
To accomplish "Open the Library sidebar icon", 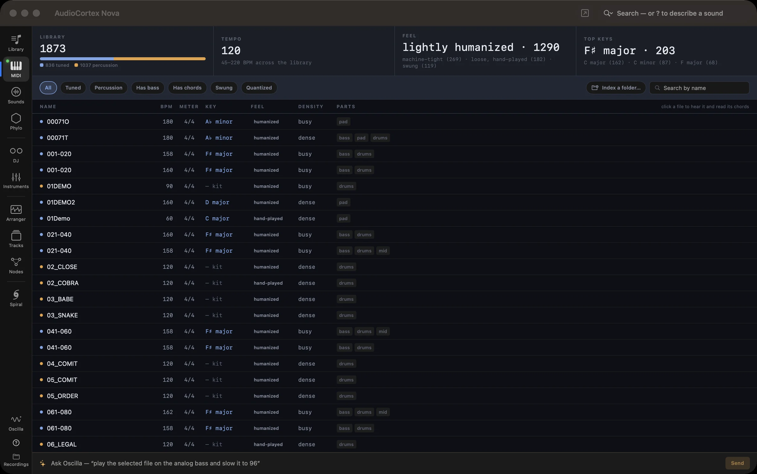I will 16,43.
